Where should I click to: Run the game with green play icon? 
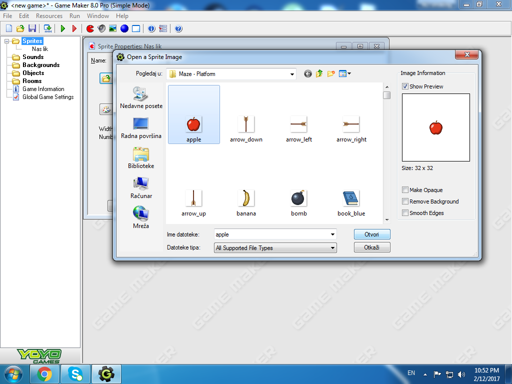point(63,28)
